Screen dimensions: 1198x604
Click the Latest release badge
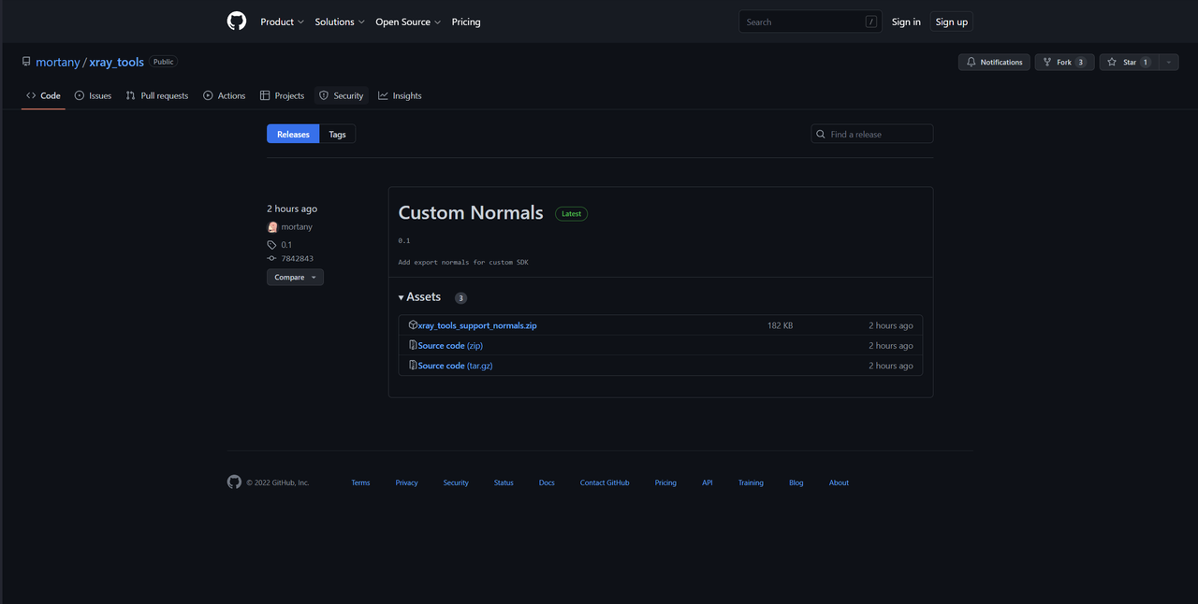pyautogui.click(x=571, y=213)
